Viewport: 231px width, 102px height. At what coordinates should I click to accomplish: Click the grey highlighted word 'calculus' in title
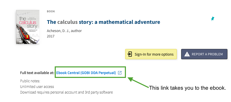pos(68,22)
